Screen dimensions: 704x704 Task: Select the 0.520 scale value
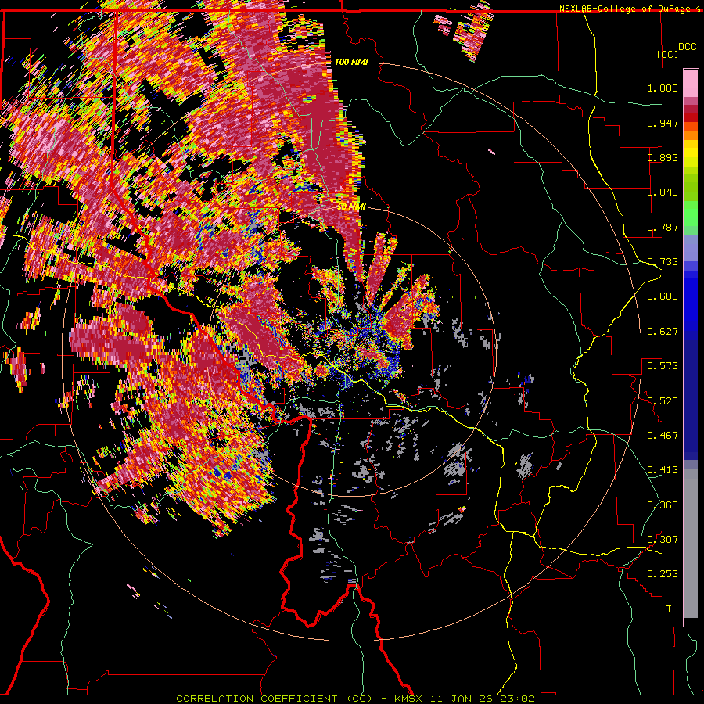pyautogui.click(x=663, y=401)
